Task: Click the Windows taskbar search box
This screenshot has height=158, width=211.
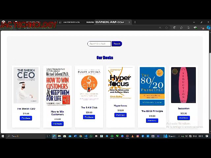Action: [x=26, y=136]
